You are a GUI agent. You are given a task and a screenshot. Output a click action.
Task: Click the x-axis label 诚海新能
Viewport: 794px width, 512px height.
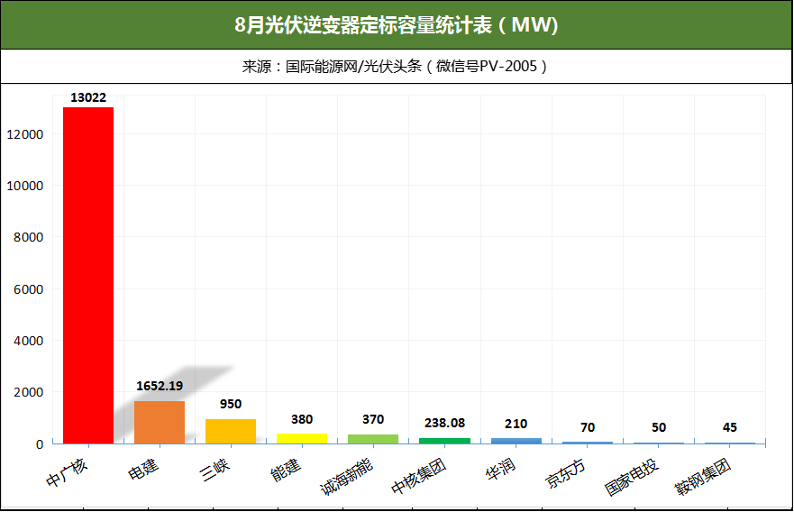[347, 477]
